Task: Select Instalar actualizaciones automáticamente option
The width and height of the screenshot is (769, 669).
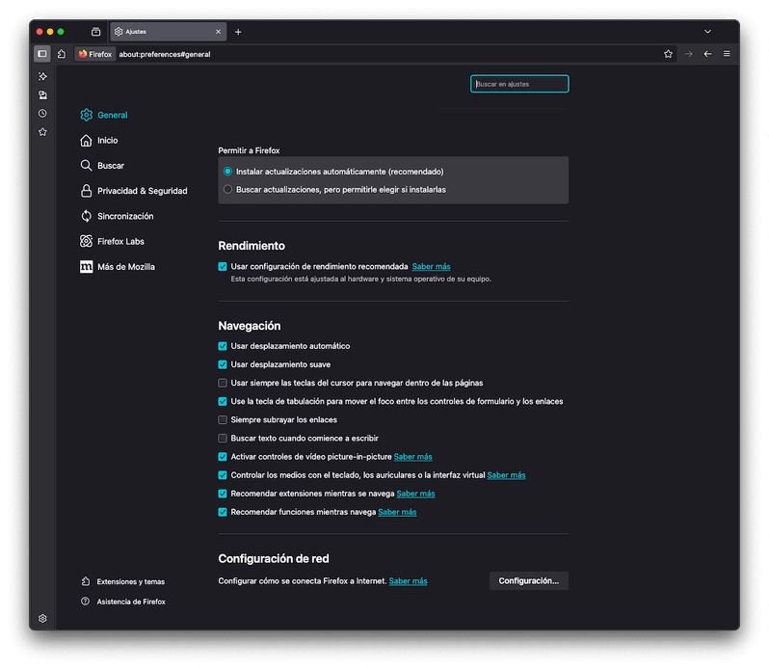Action: tap(227, 172)
